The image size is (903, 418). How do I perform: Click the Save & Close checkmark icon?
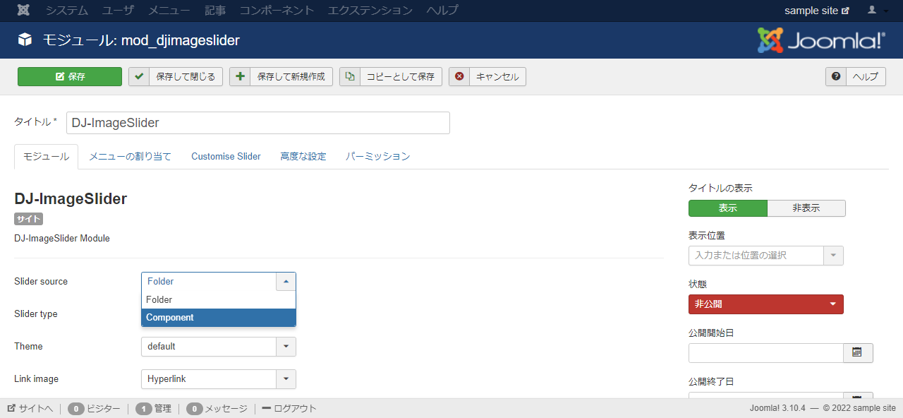click(139, 77)
